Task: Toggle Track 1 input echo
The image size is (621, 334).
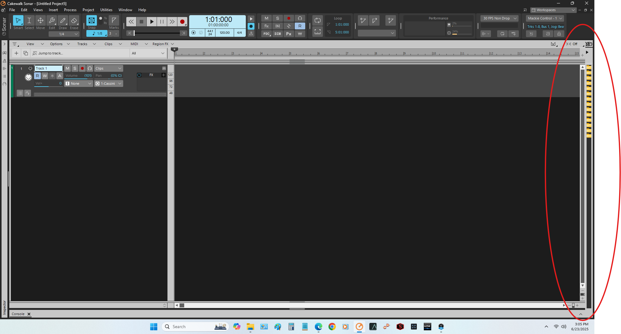Action: click(x=90, y=68)
